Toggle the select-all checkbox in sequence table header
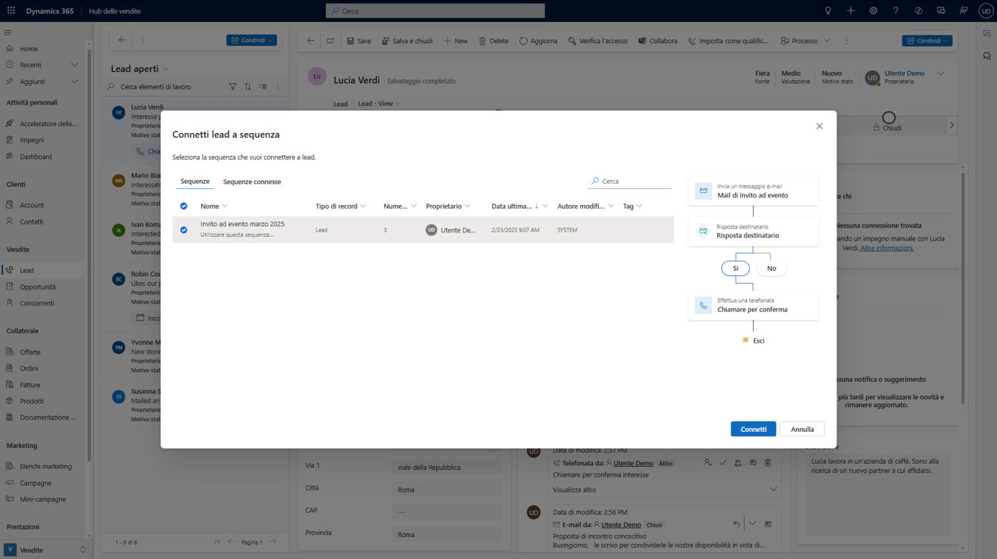Screen dimensions: 997x559 [x=184, y=206]
